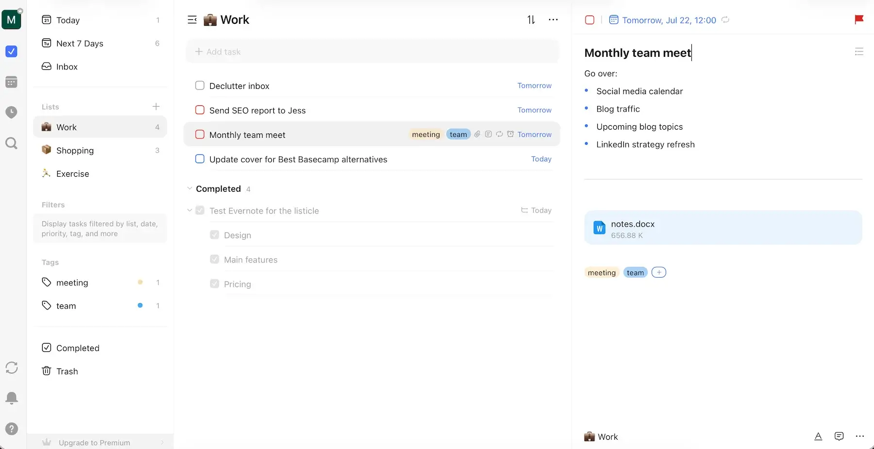This screenshot has height=449, width=874.
Task: Uncheck the Pricing subtask
Action: (x=214, y=283)
